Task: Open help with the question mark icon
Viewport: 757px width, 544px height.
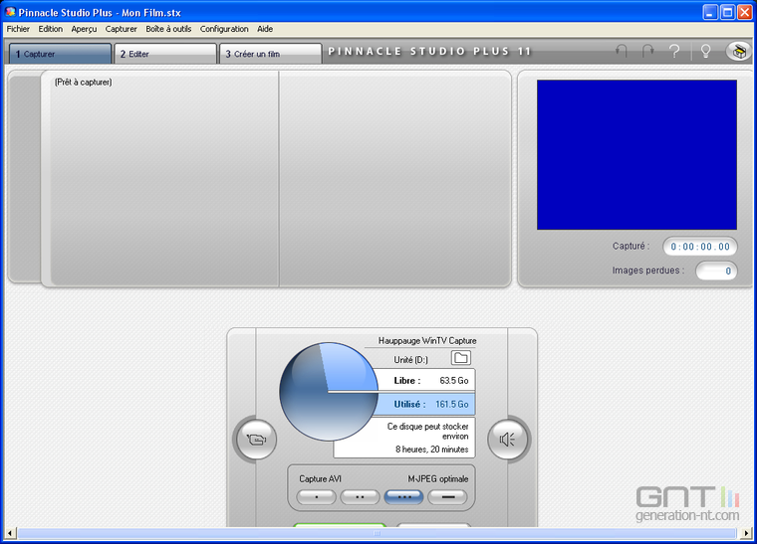Action: click(674, 51)
